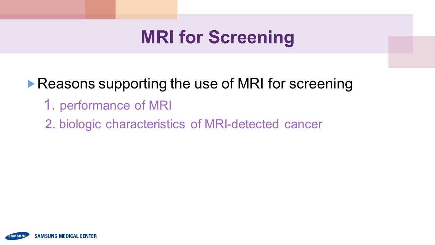Select the "biologic characteristics" list item text

point(190,124)
